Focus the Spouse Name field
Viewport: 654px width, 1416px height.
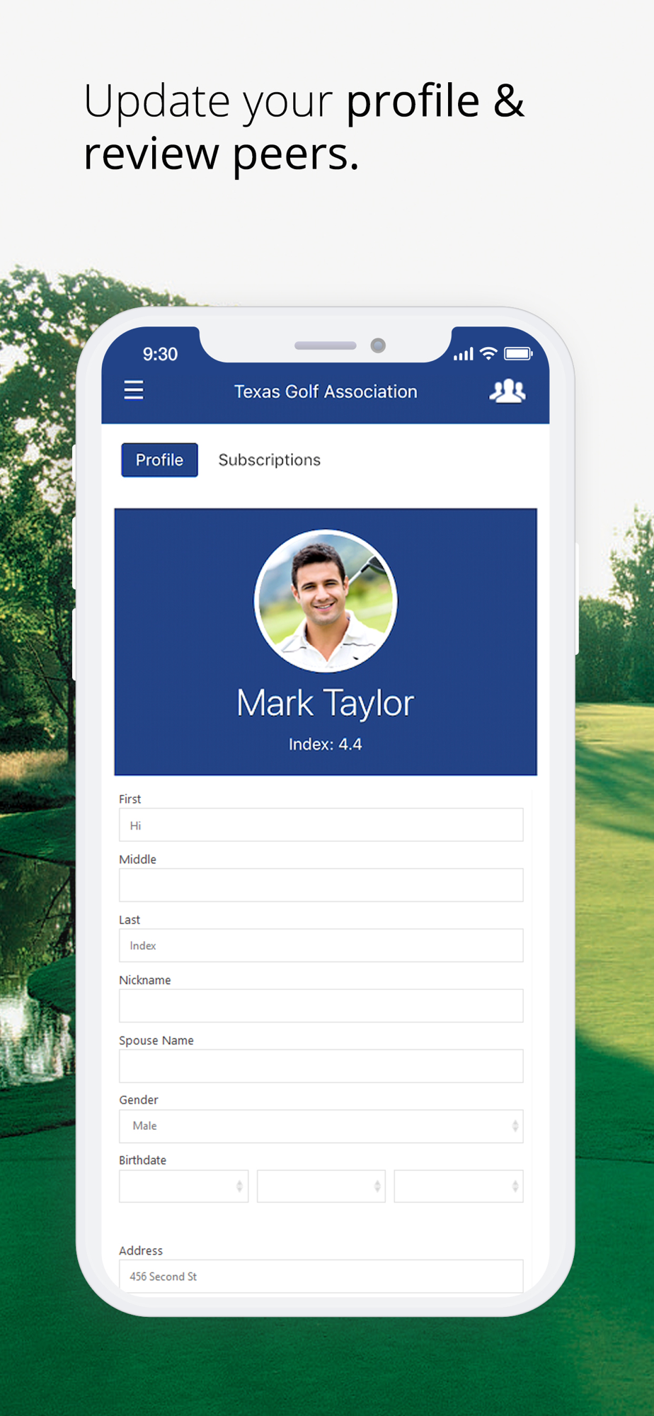pos(321,1066)
